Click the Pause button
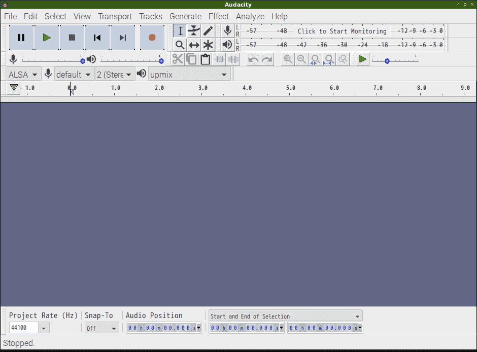 point(21,38)
